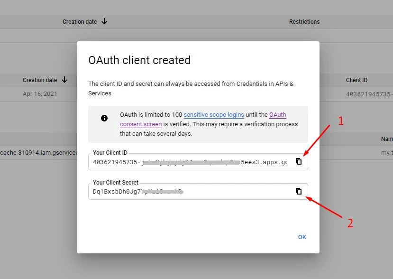This screenshot has width=393, height=279.
Task: Open the service account name starting my-t
Action: coord(386,153)
